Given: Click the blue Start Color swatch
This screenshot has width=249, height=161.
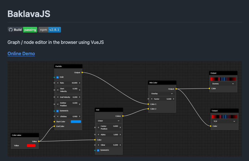Looking at the screenshot, I should click(x=76, y=122).
